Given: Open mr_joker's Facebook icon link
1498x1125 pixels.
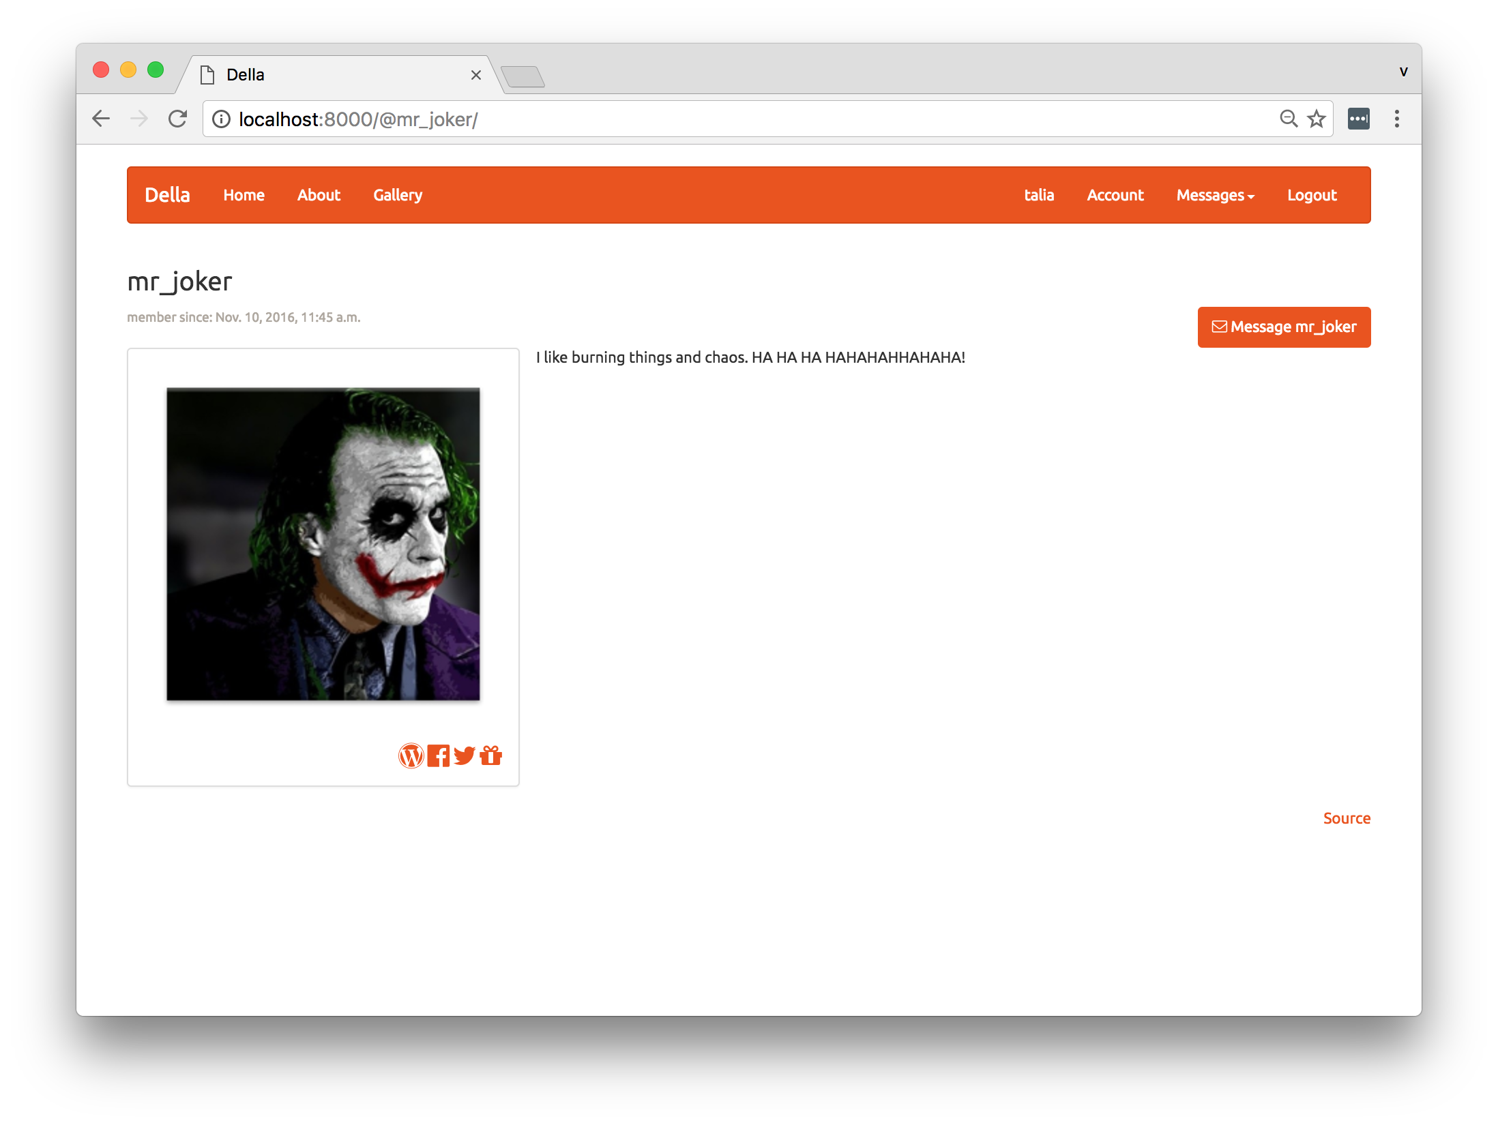Looking at the screenshot, I should [x=438, y=755].
